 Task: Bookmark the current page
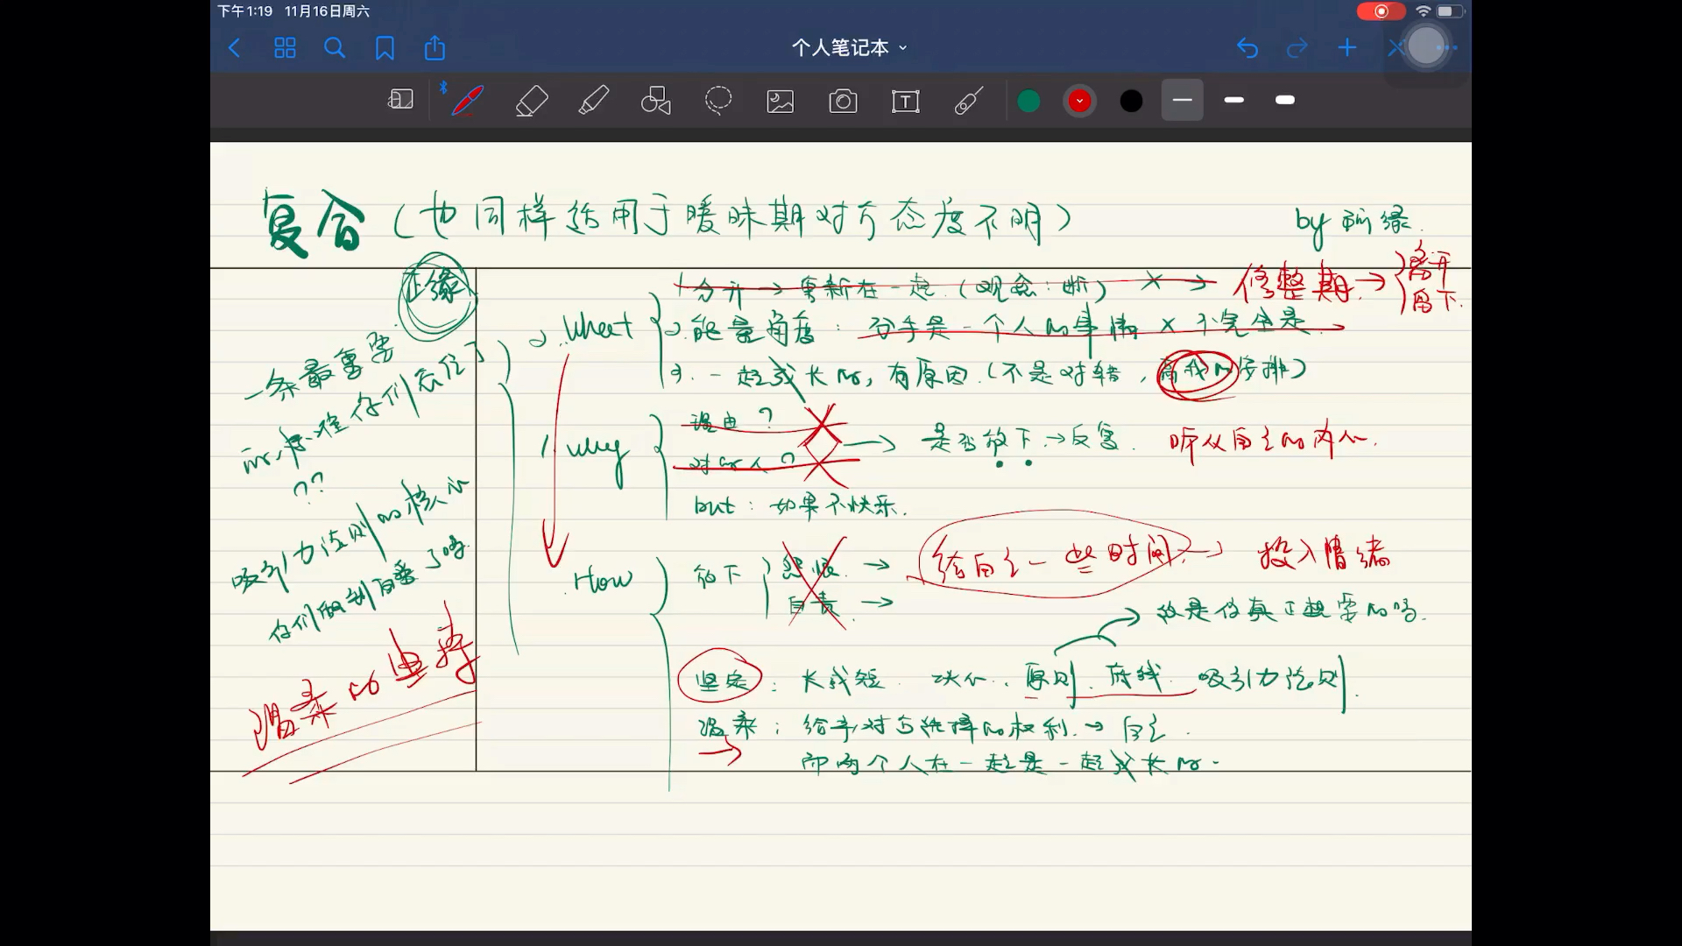(385, 48)
